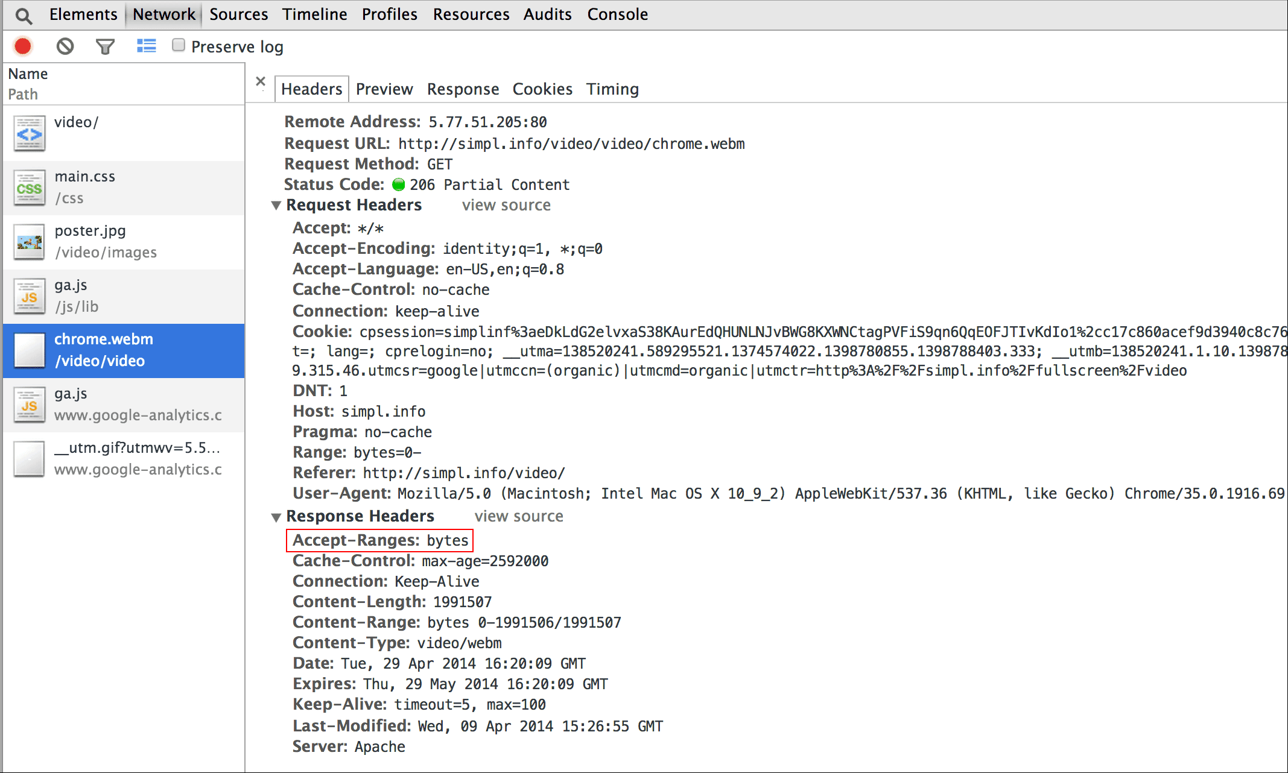Toggle the Preserve log checkbox
The height and width of the screenshot is (773, 1288).
point(177,47)
